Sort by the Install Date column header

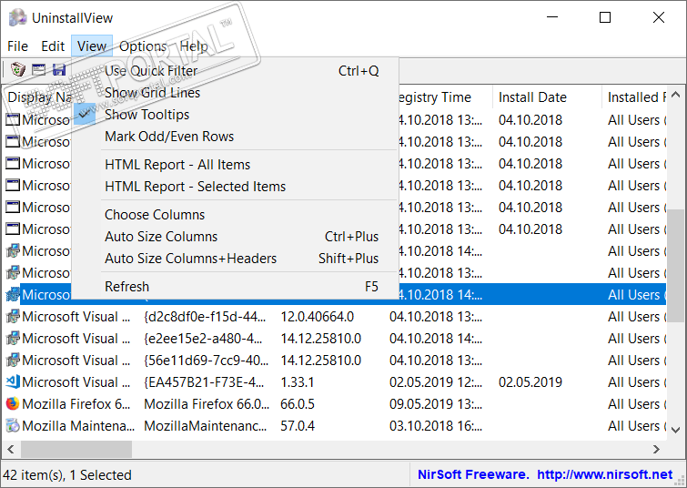[x=532, y=97]
